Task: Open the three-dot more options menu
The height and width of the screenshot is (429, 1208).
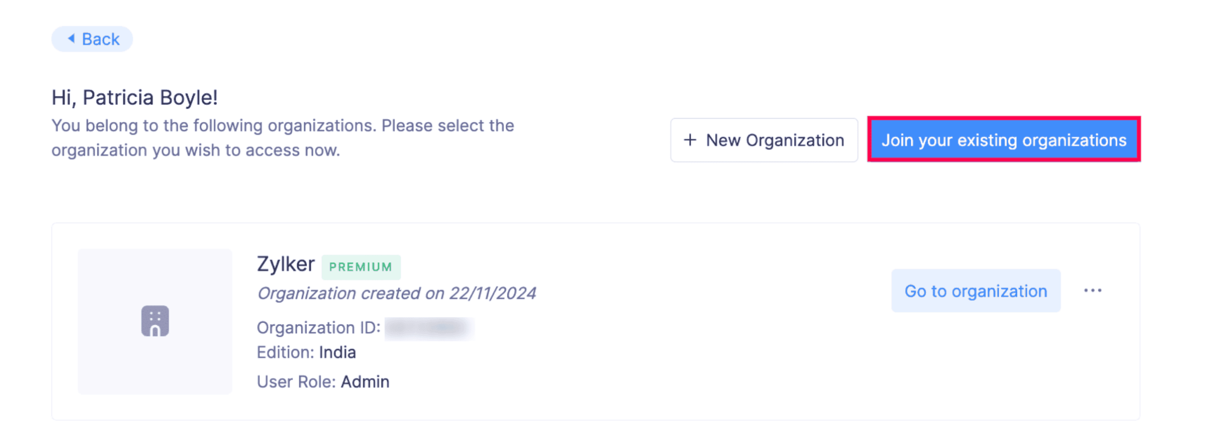Action: (x=1092, y=291)
